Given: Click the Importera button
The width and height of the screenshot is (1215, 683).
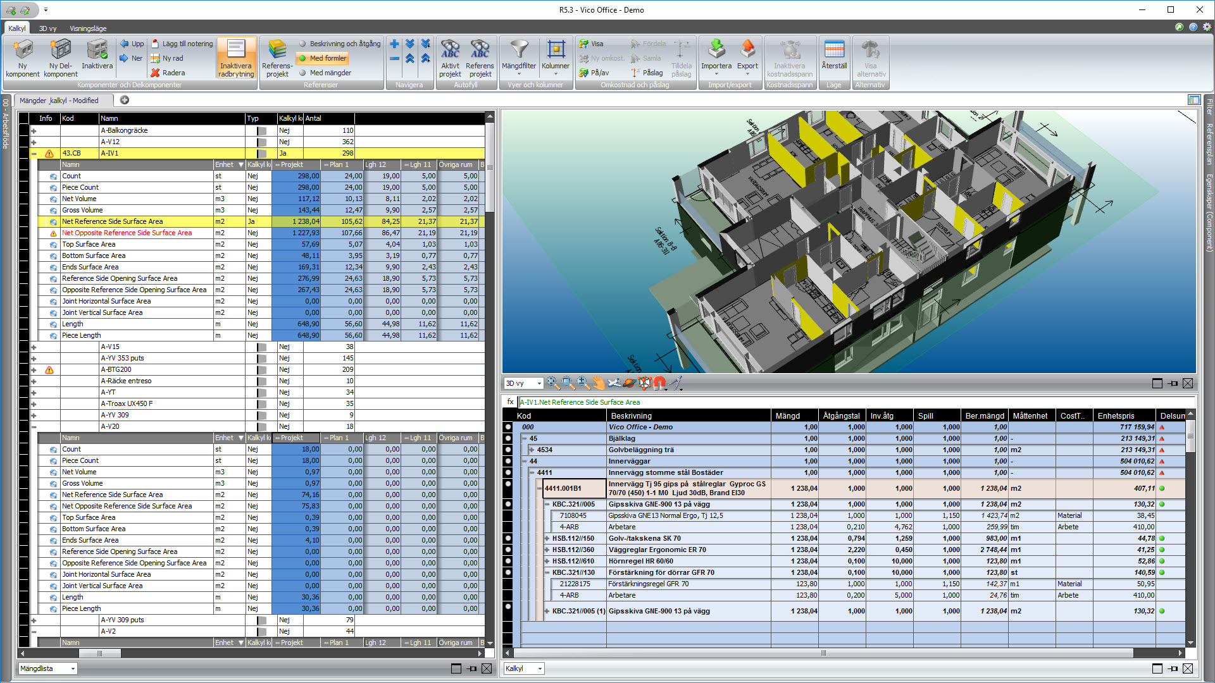Looking at the screenshot, I should [716, 57].
